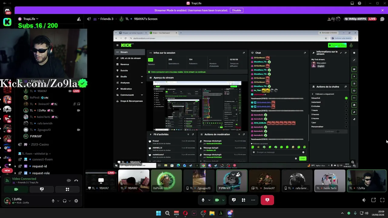Open the help icon in title bar
The height and width of the screenshot is (218, 388).
click(x=360, y=3)
